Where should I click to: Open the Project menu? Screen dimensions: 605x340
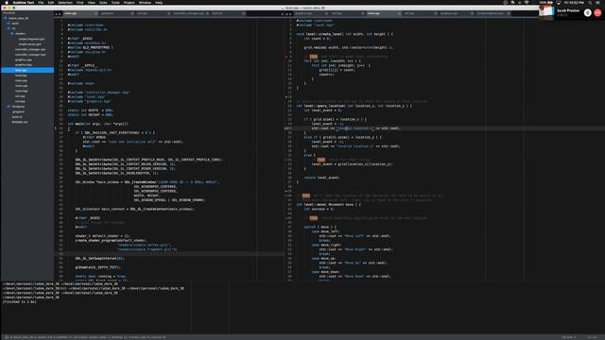[130, 2]
